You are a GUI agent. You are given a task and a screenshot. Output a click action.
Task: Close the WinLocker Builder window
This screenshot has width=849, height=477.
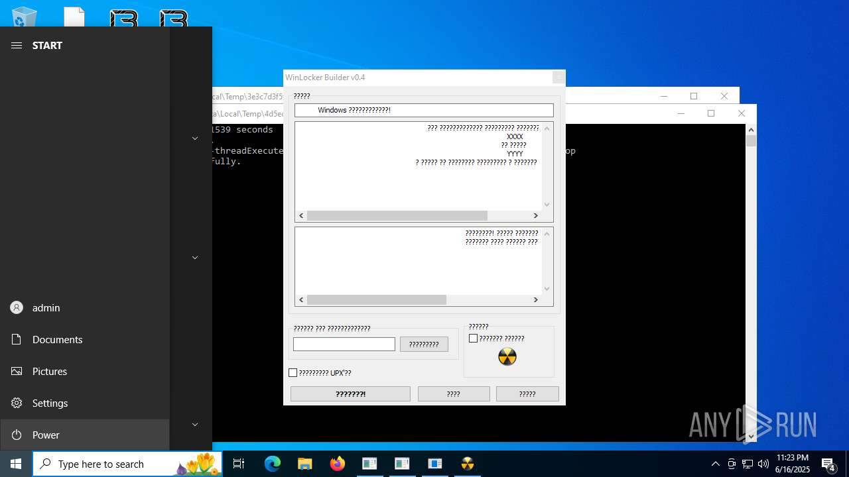558,78
